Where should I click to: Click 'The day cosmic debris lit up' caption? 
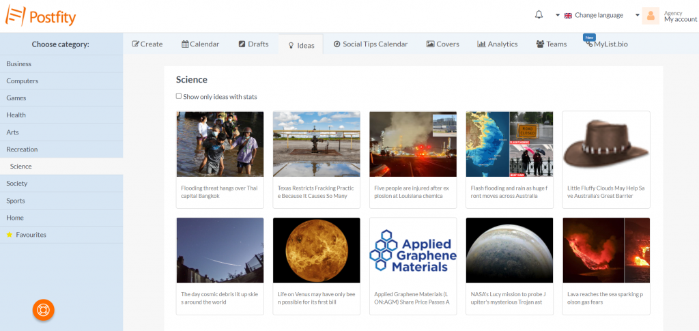click(x=219, y=298)
